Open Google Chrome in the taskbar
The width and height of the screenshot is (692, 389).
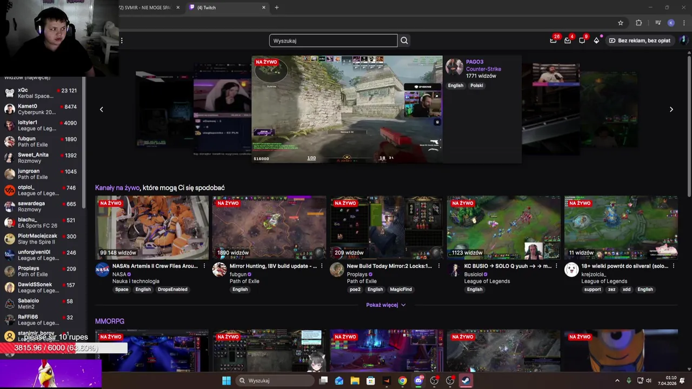pos(403,380)
